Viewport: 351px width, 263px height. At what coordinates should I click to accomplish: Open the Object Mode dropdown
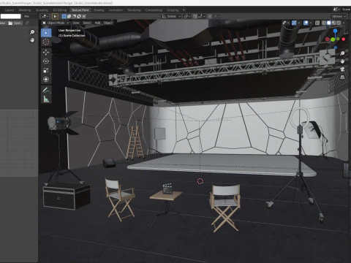coord(56,23)
